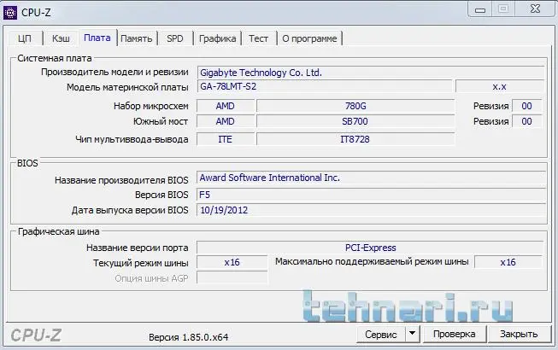Screen dimensions: 558x350
Task: Click the Модель материнской платы label
Action: 127,87
